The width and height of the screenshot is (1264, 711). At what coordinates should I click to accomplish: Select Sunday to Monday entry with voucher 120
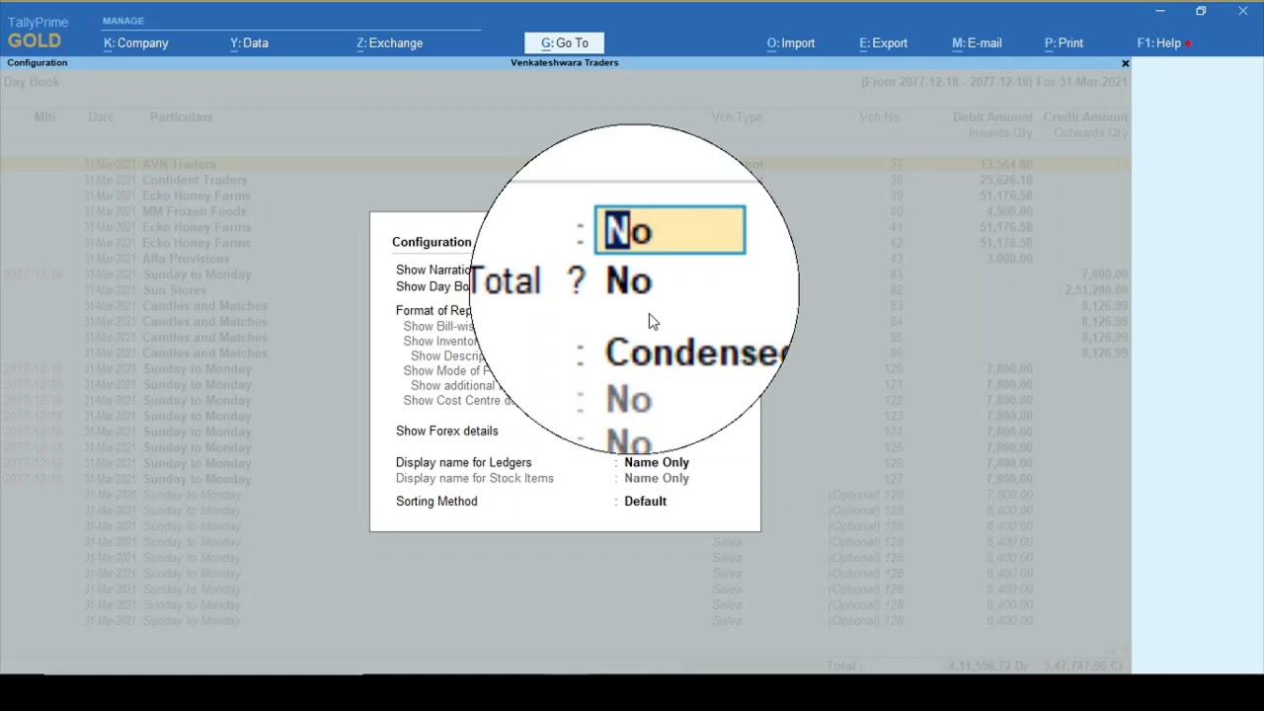[197, 369]
